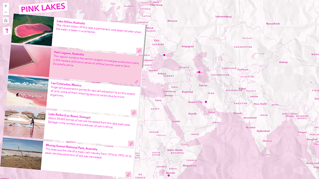Click the Cairo city label
The height and width of the screenshot is (179, 319).
pos(158,100)
